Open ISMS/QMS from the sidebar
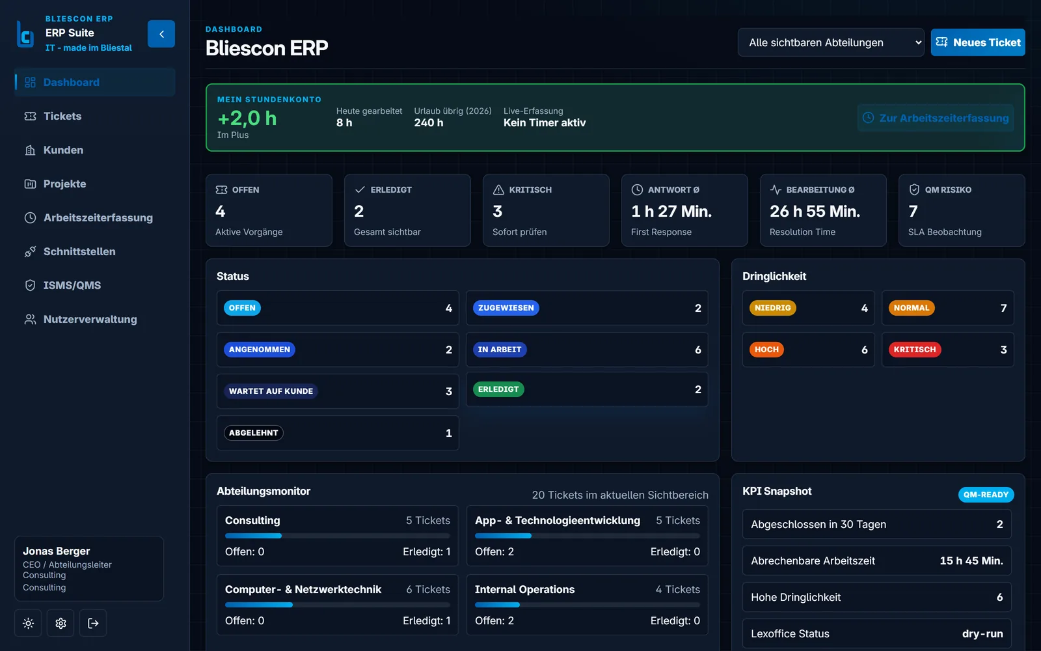The image size is (1041, 651). pos(95,285)
